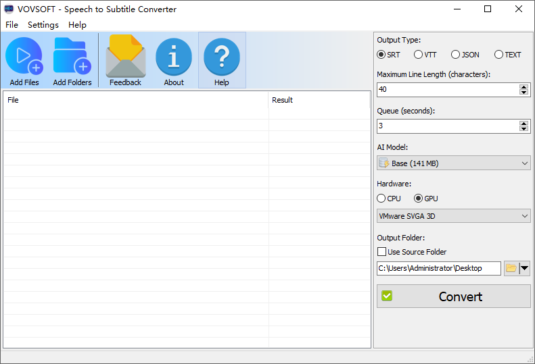
Task: Select VTT output type
Action: (425, 55)
